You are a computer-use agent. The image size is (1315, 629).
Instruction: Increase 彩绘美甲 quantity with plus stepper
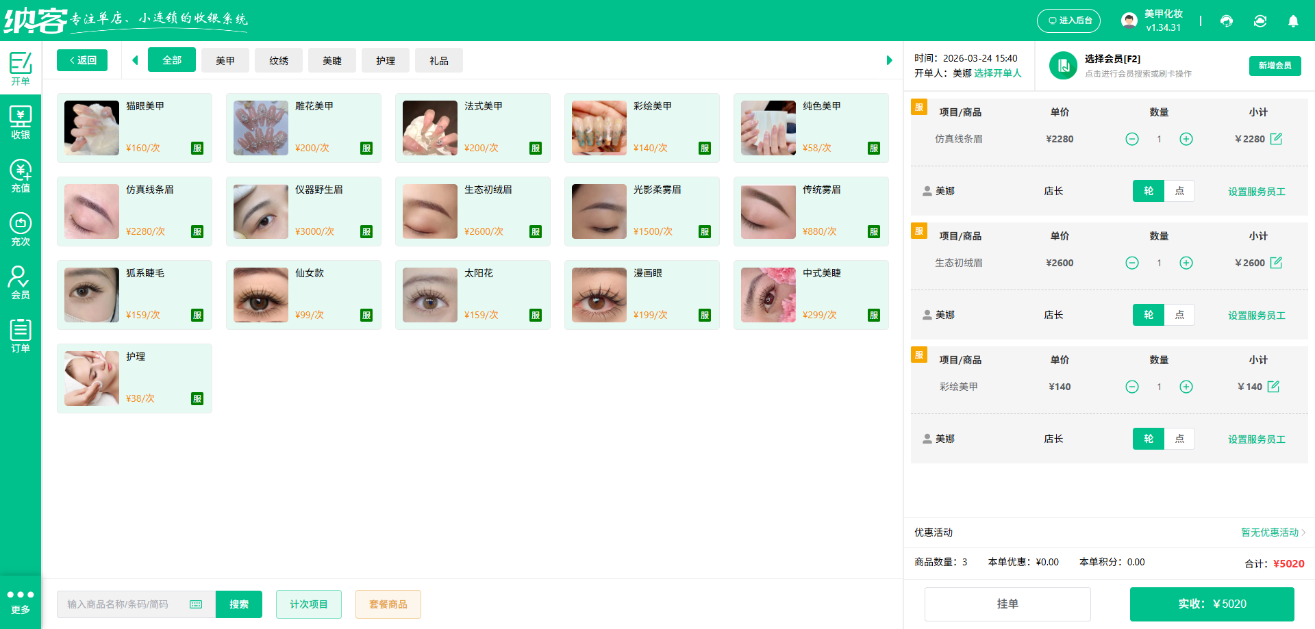1187,387
